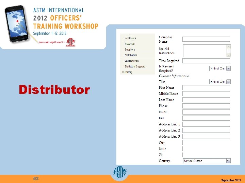
Task: Click the blue ASTM logo at bottom
Action: coord(120,172)
